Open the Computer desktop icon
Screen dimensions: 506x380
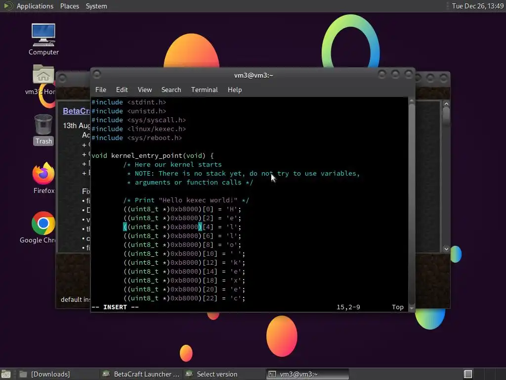[x=43, y=39]
